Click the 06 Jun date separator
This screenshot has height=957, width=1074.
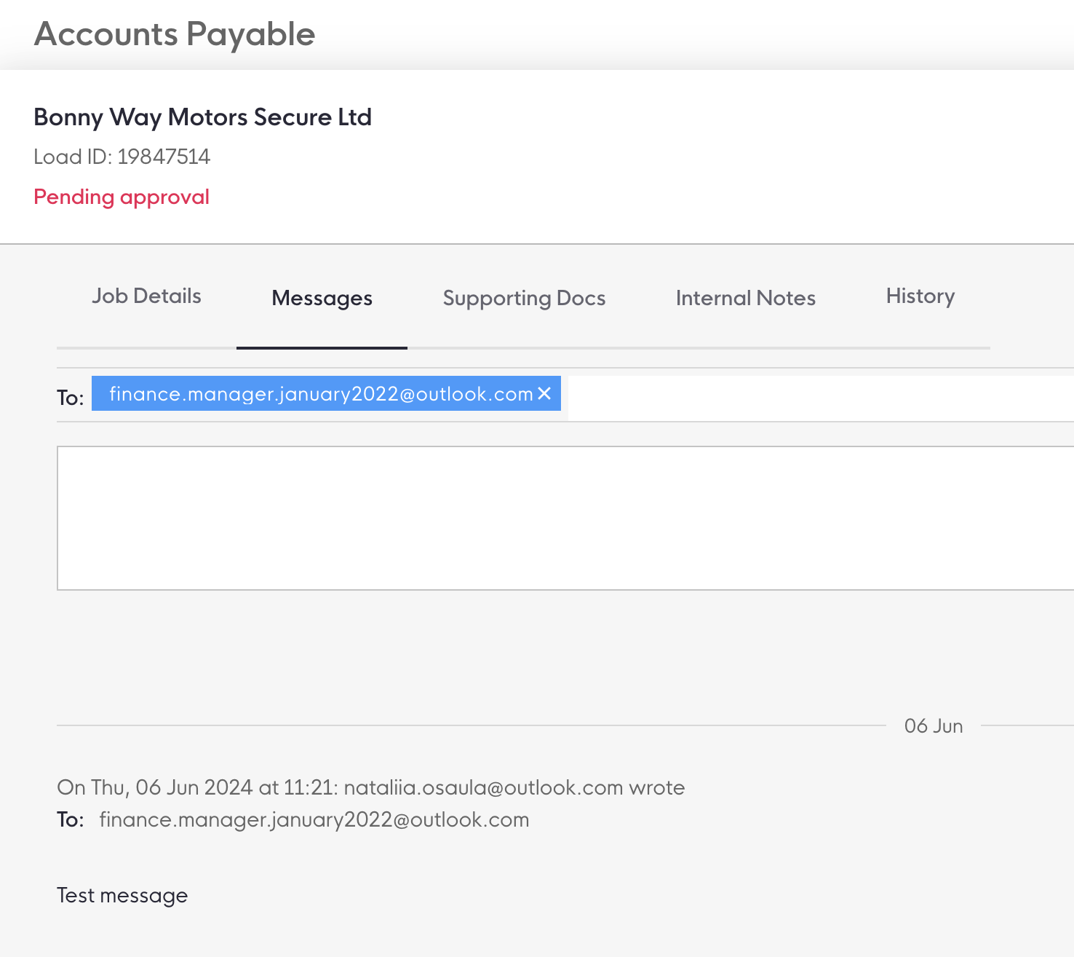[x=933, y=726]
